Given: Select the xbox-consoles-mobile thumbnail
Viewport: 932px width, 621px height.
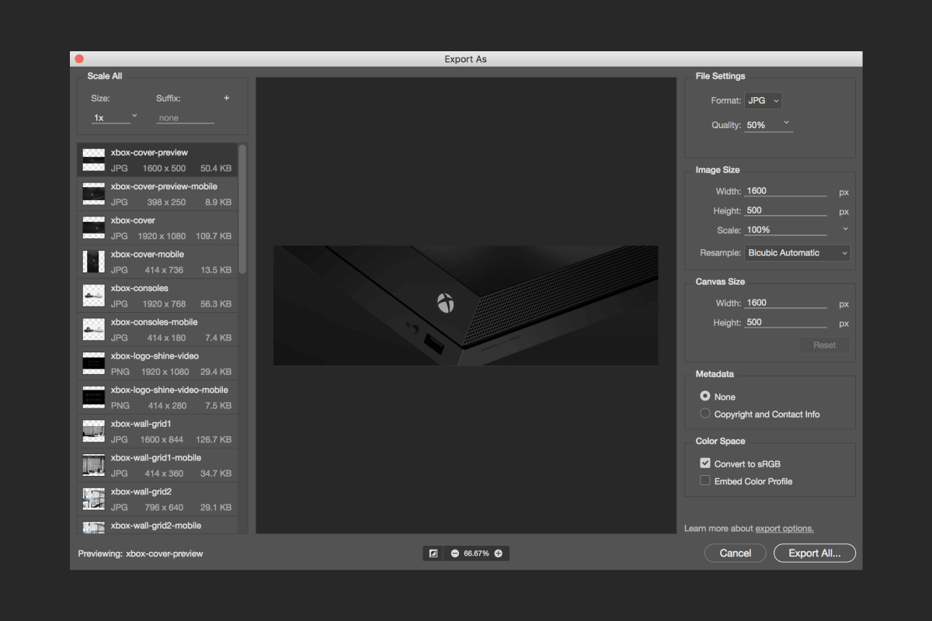Looking at the screenshot, I should coord(94,330).
